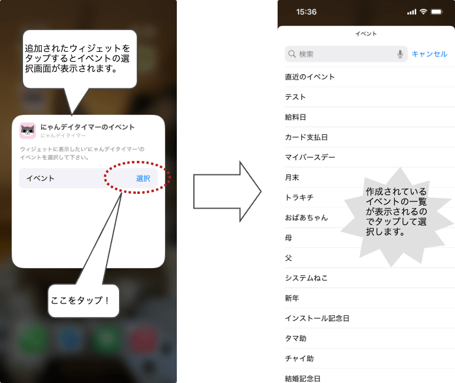Tap the 新年 event row

(292, 298)
